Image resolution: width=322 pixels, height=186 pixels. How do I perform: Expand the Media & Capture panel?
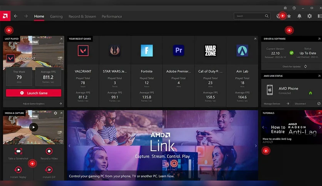pos(61,113)
